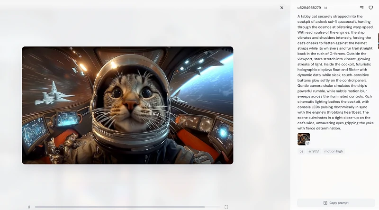Click the play badge on the reference thumbnail
This screenshot has width=379, height=210.
point(307,143)
